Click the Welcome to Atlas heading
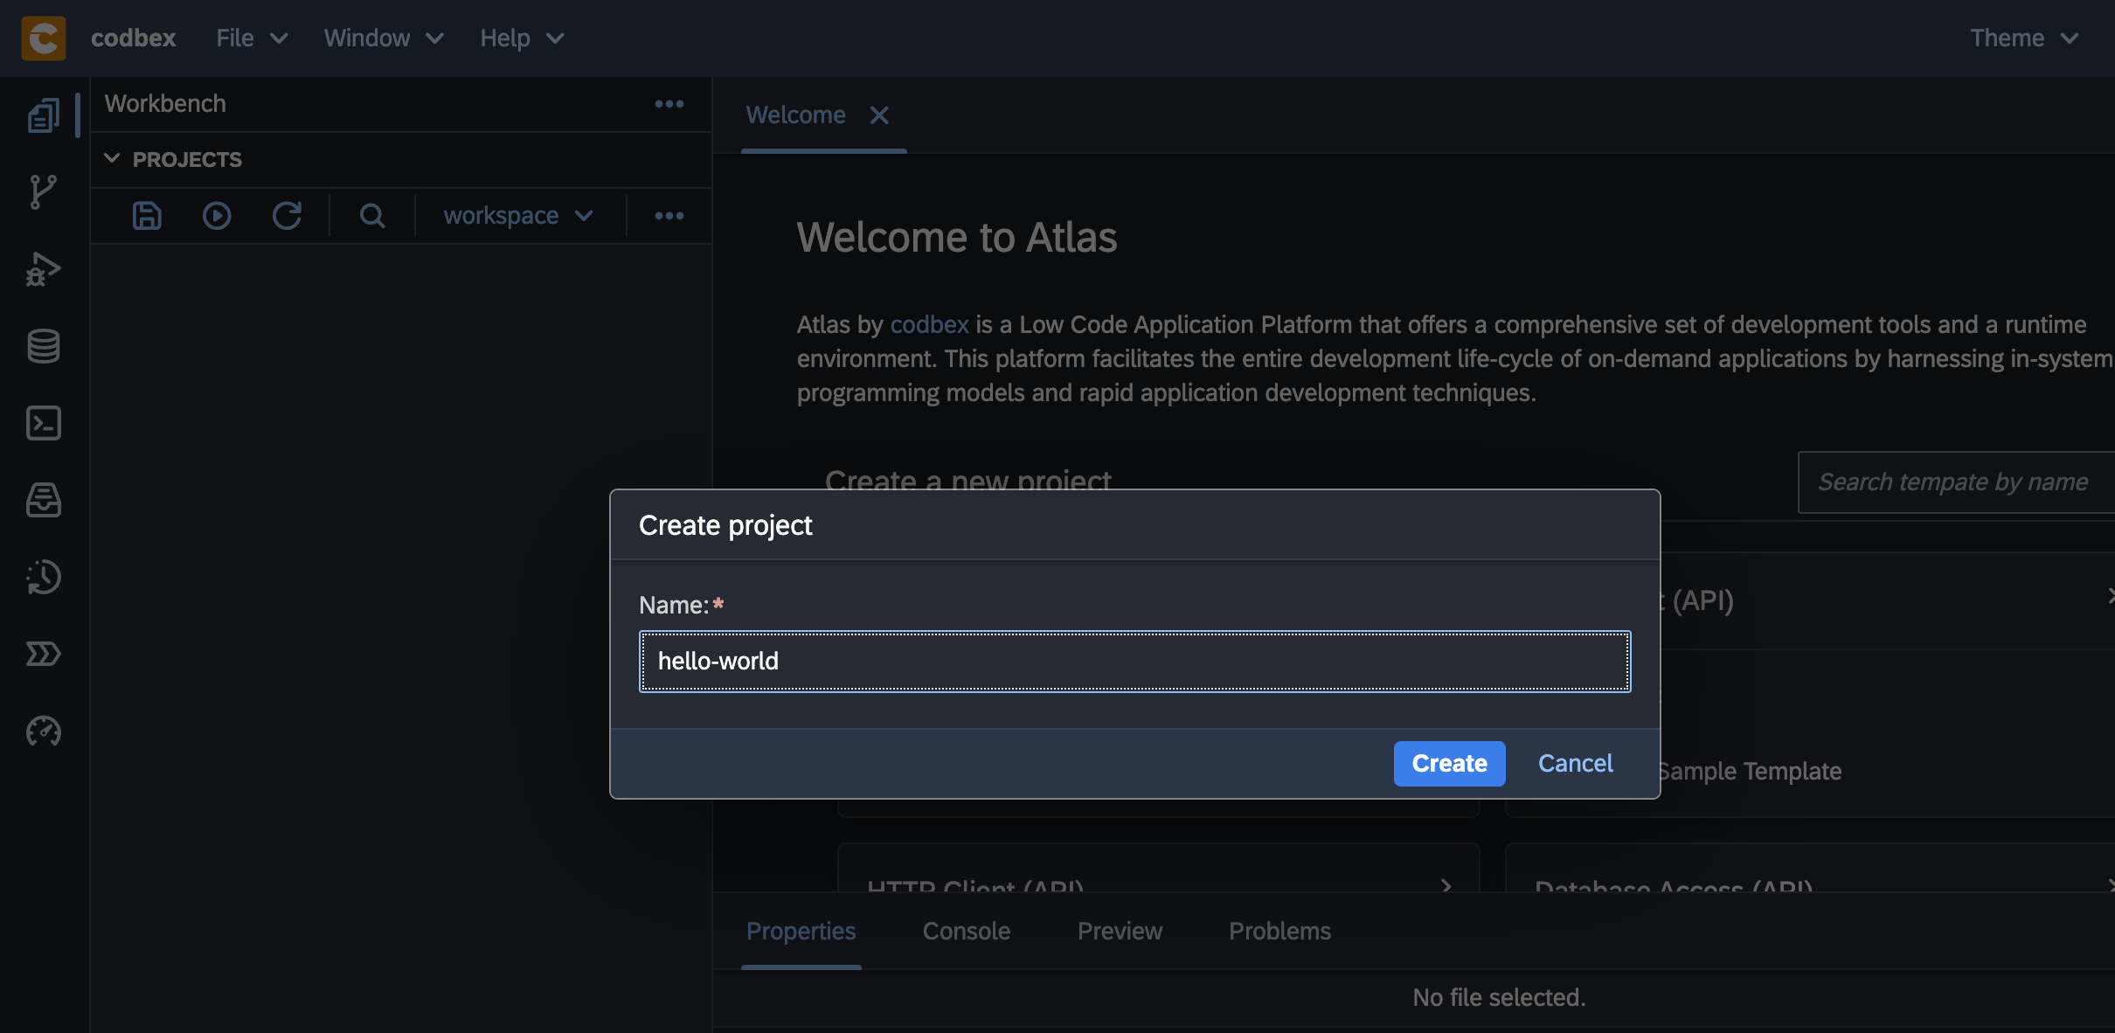This screenshot has width=2115, height=1033. coord(957,238)
